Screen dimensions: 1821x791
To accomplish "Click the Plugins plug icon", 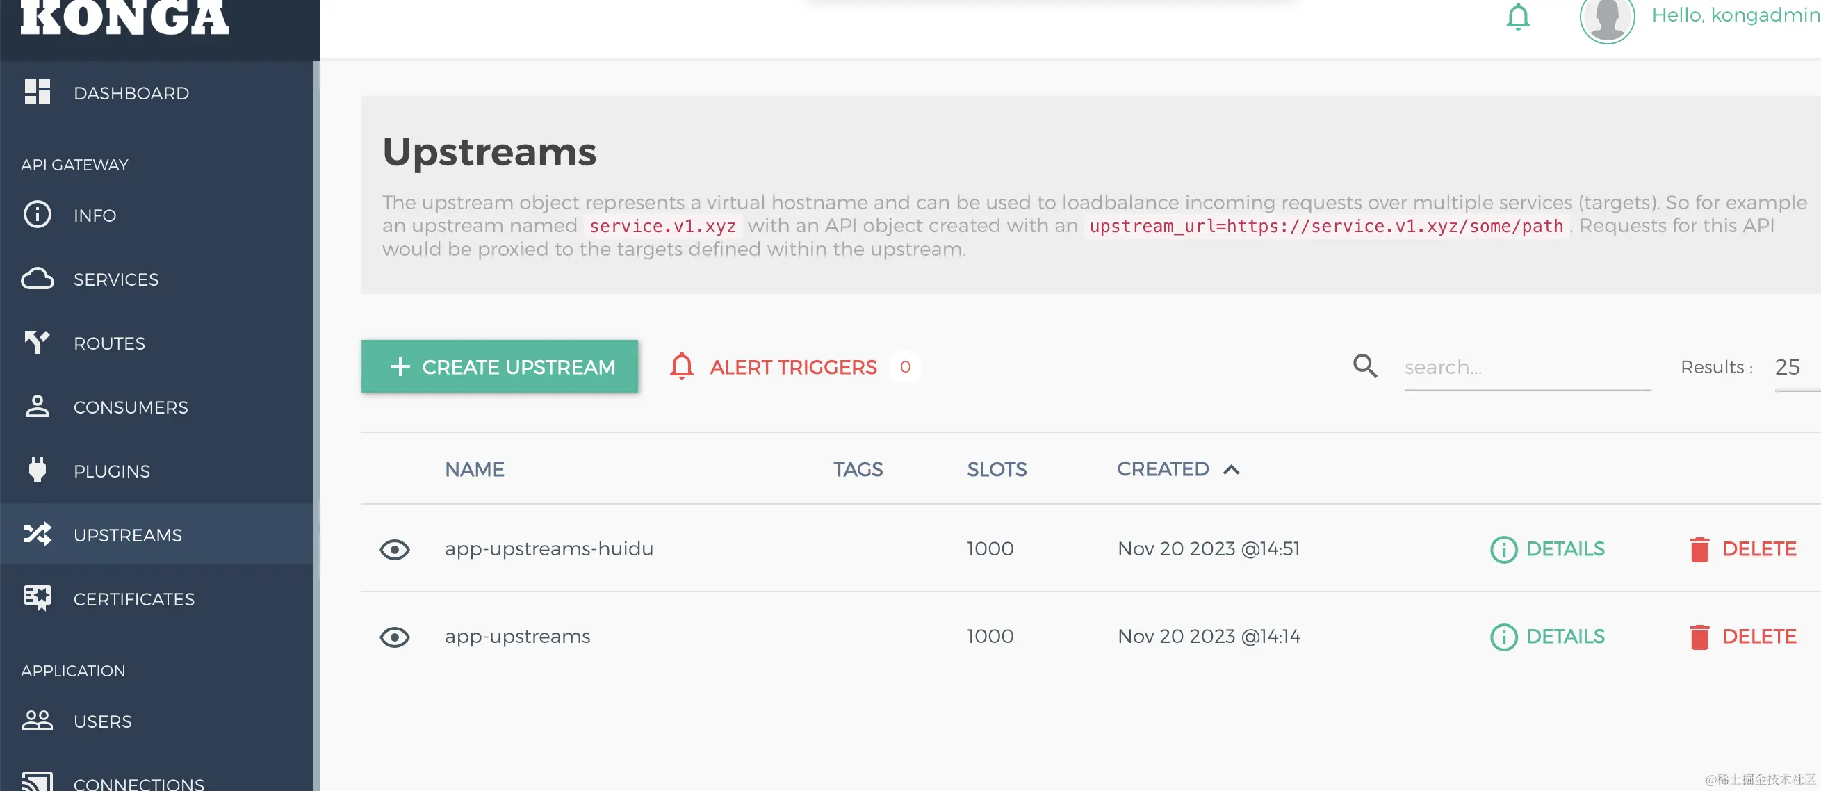I will [x=37, y=470].
